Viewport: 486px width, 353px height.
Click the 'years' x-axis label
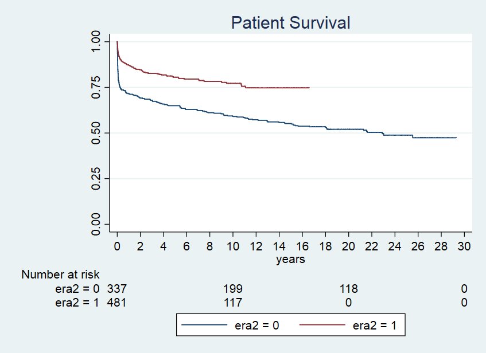click(290, 260)
